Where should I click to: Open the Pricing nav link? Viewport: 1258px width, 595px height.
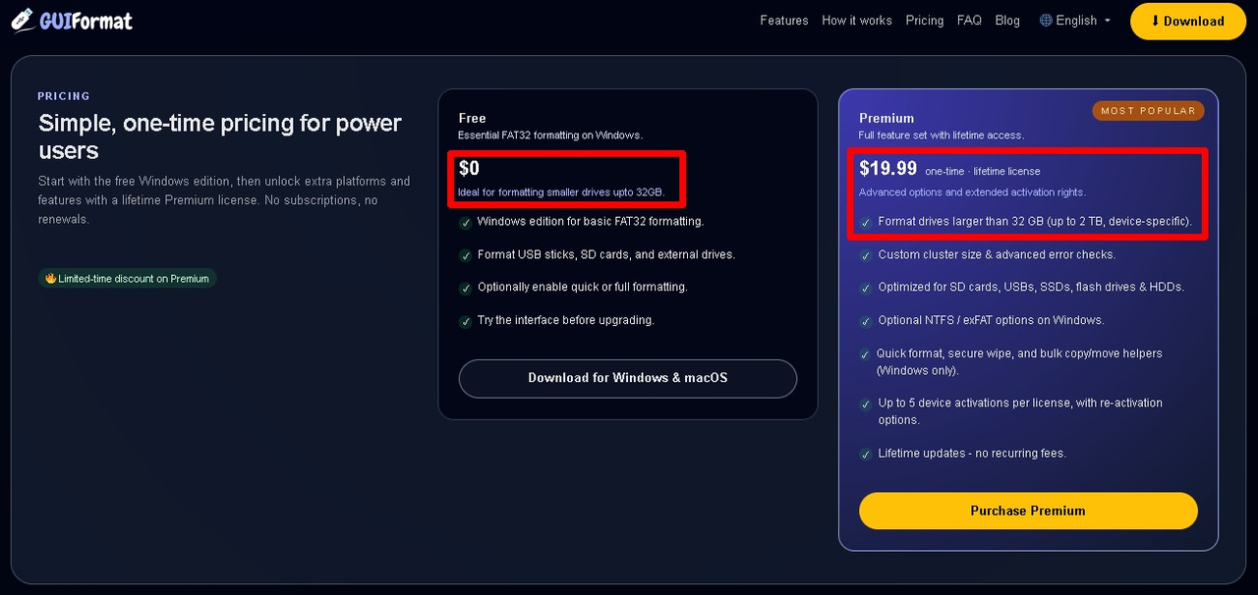[x=925, y=21]
